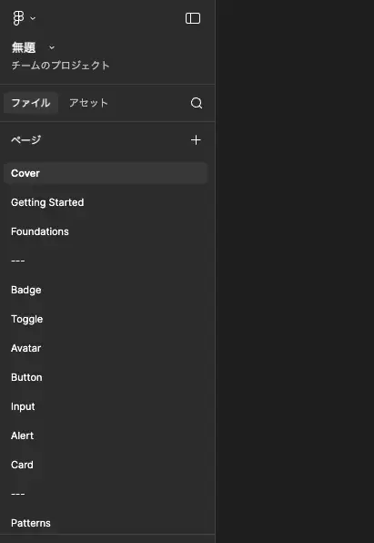Open the Toggle page
The image size is (374, 543).
coord(106,319)
